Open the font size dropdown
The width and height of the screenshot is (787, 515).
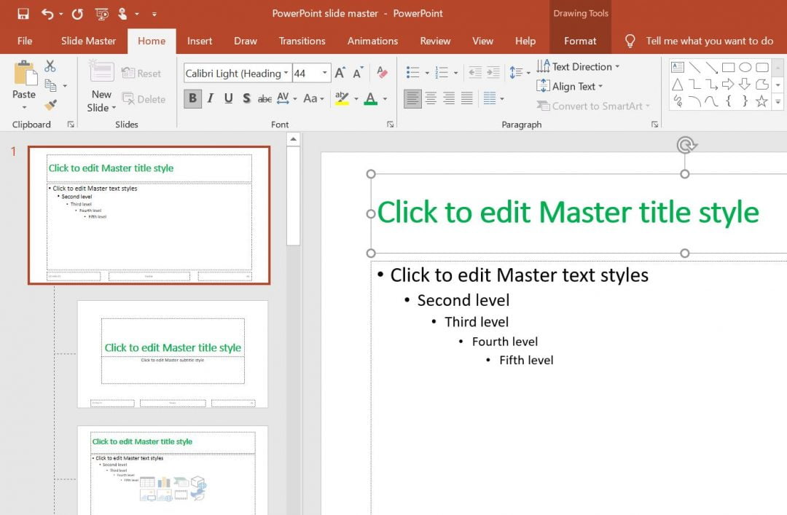coord(325,72)
